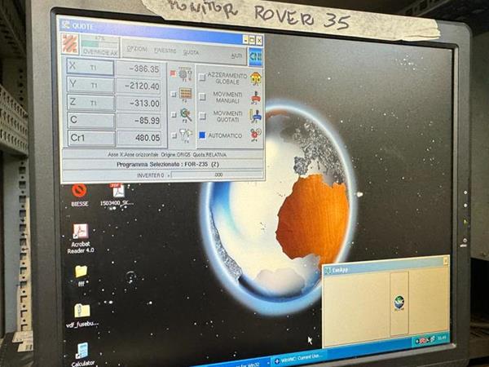Select the Cr1 axis button
Viewport: 489px width, 367px height.
(x=91, y=138)
